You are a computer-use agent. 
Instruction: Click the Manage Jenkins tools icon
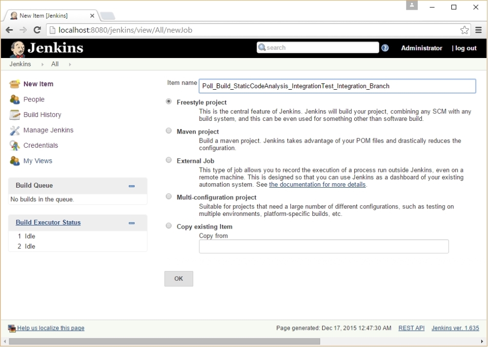(15, 130)
